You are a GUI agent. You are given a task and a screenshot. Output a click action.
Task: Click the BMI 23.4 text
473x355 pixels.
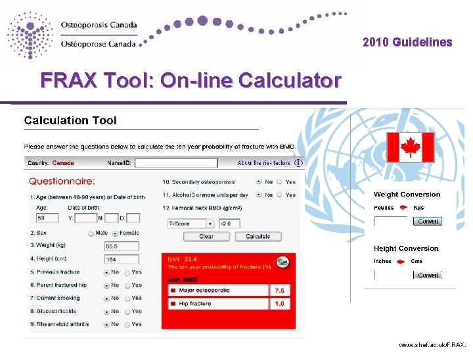click(x=182, y=259)
